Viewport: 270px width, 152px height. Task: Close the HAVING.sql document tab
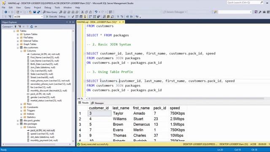click(123, 22)
